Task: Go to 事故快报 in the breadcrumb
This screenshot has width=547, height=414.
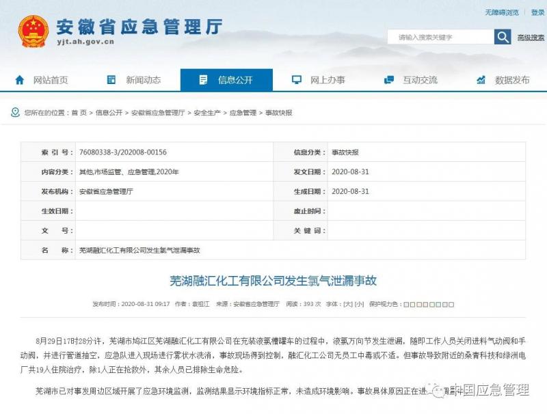Action: (279, 113)
